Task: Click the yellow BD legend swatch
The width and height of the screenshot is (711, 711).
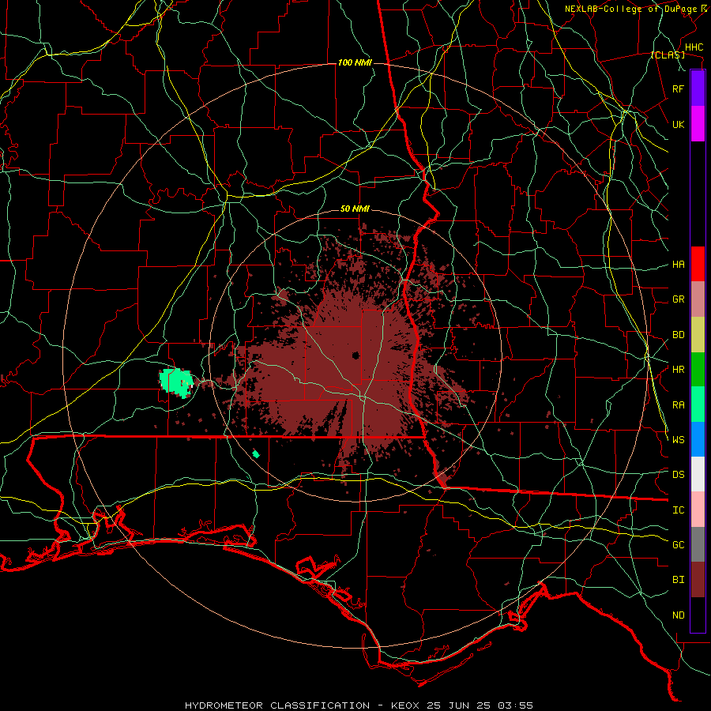Action: pyautogui.click(x=698, y=335)
